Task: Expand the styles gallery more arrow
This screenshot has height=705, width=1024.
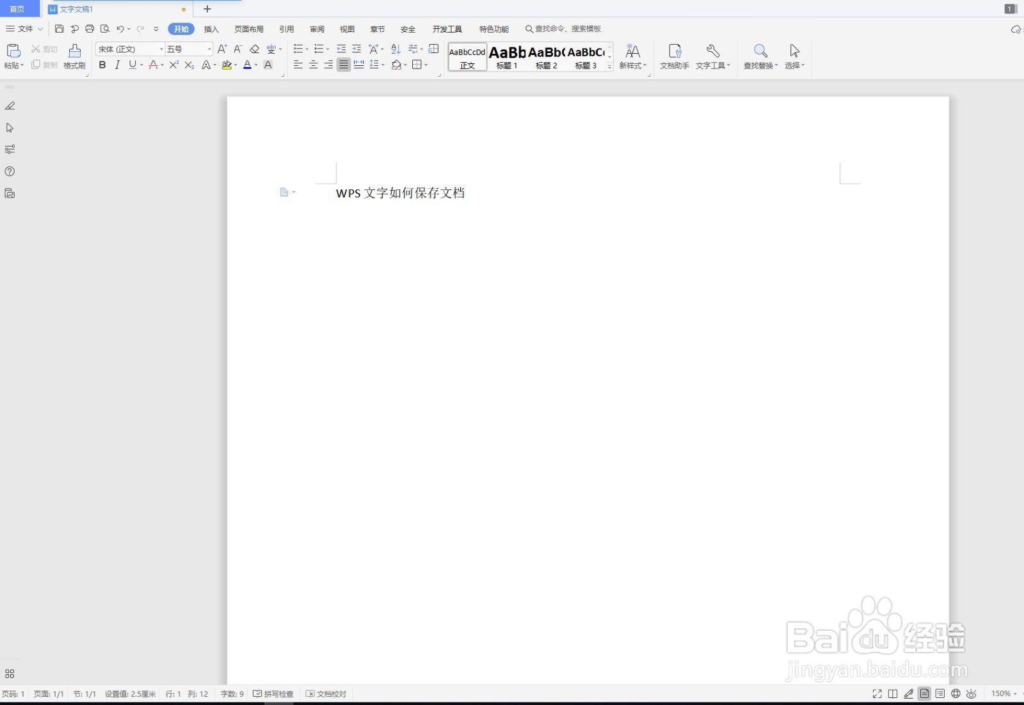Action: tap(609, 67)
